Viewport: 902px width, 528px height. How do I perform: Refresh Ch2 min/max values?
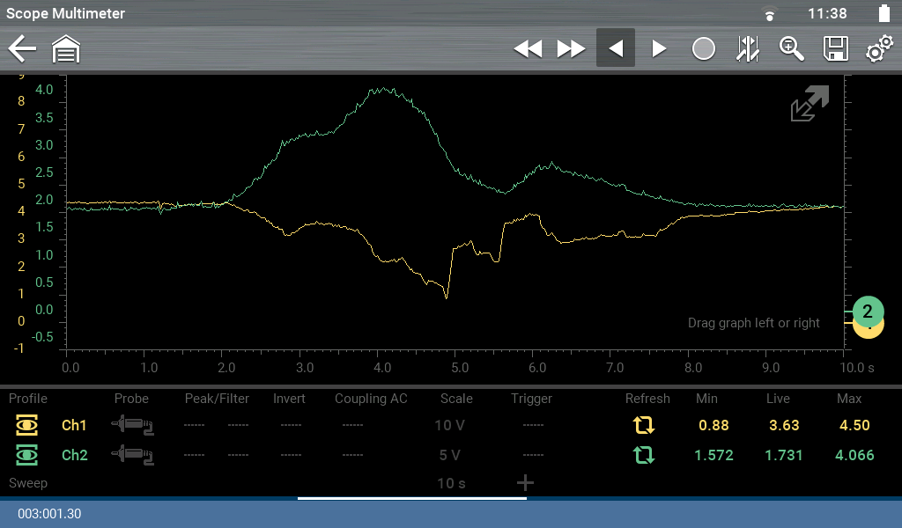tap(644, 456)
